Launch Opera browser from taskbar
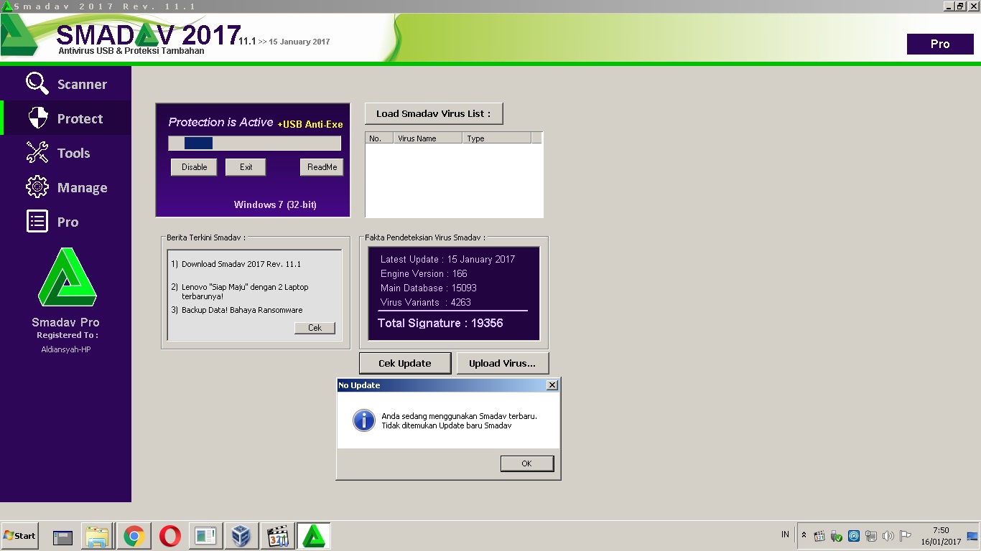981x551 pixels. tap(169, 536)
